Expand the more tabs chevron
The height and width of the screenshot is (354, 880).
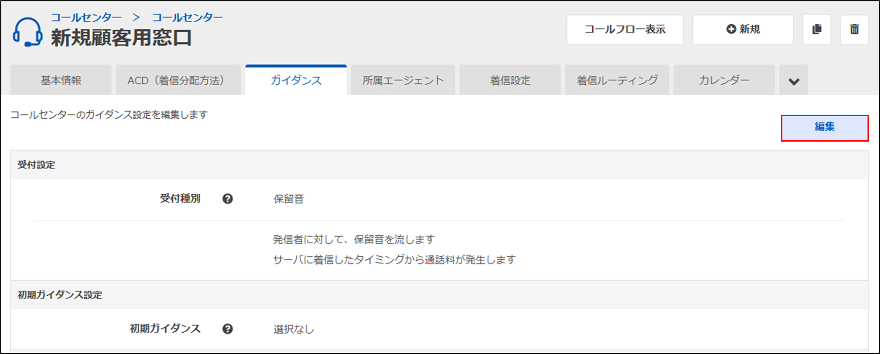point(794,81)
